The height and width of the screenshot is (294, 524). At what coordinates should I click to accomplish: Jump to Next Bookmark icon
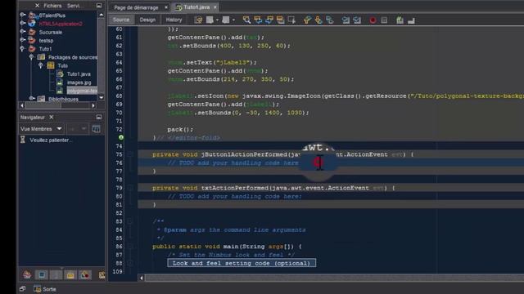318,20
